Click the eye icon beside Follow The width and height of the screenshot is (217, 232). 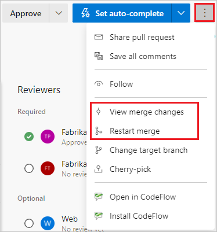tap(99, 84)
